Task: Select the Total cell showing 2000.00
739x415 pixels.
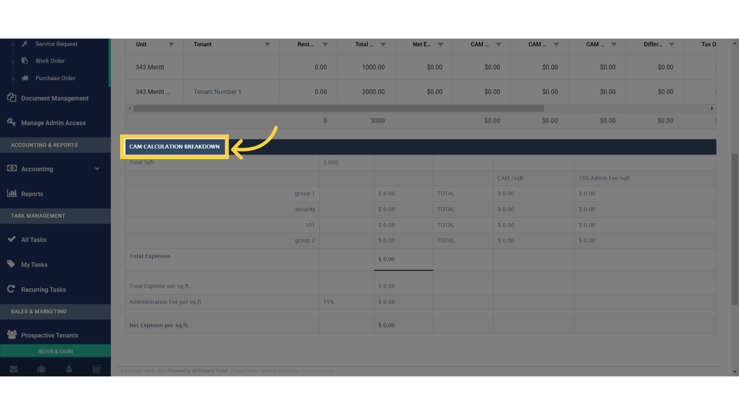Action: point(366,92)
